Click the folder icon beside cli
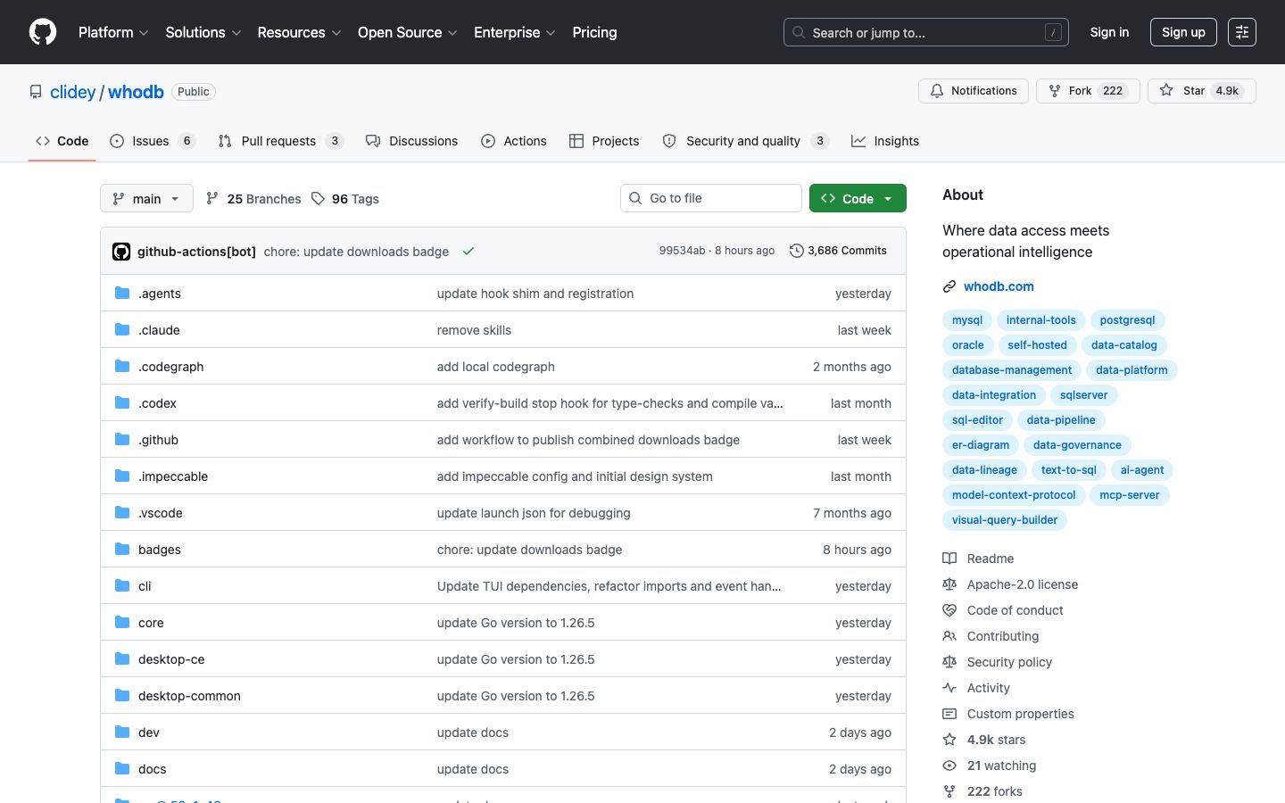 [122, 585]
